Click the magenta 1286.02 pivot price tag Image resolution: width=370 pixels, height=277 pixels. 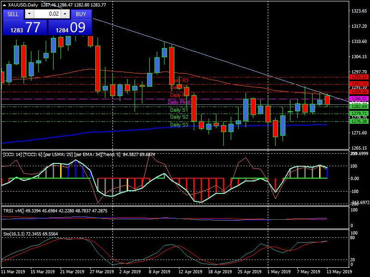[359, 99]
